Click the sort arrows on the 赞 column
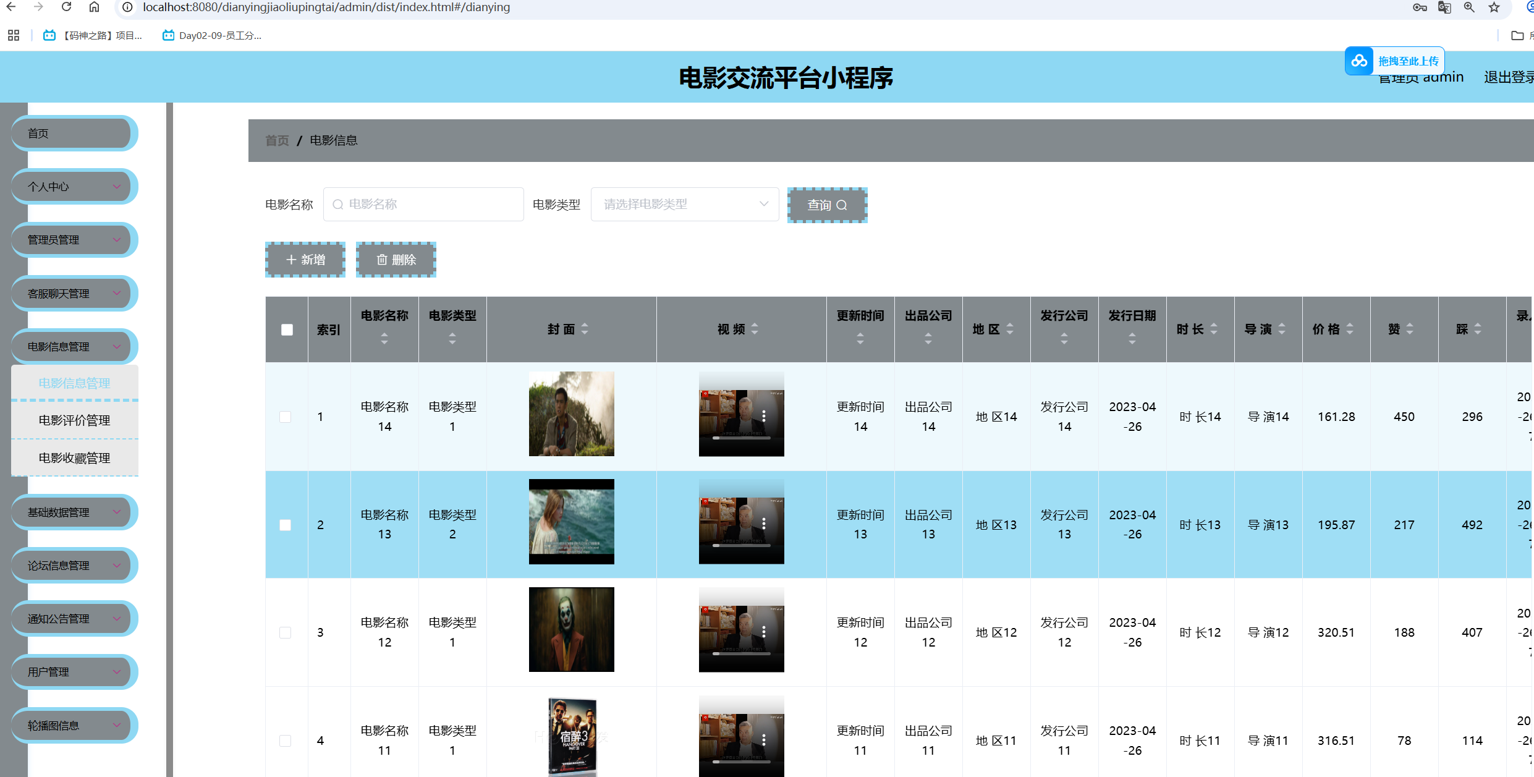Viewport: 1534px width, 777px height. click(x=1409, y=329)
